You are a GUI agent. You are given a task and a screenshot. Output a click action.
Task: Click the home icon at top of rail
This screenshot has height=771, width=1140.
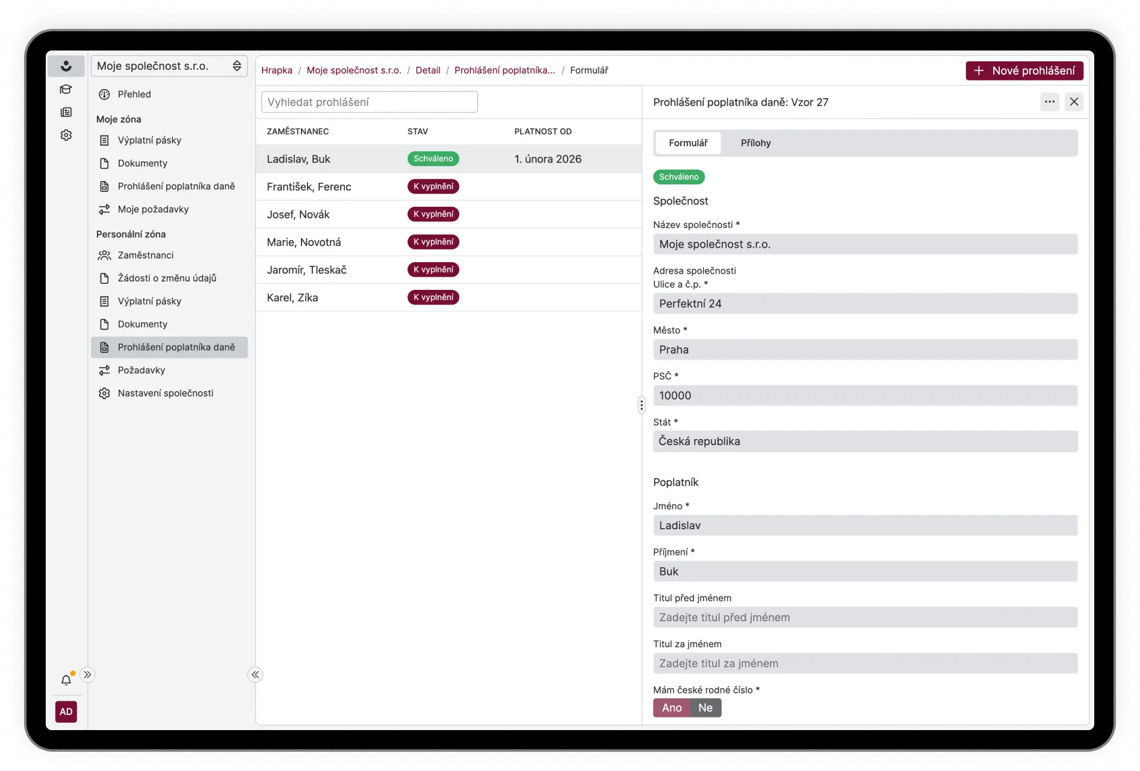point(66,66)
